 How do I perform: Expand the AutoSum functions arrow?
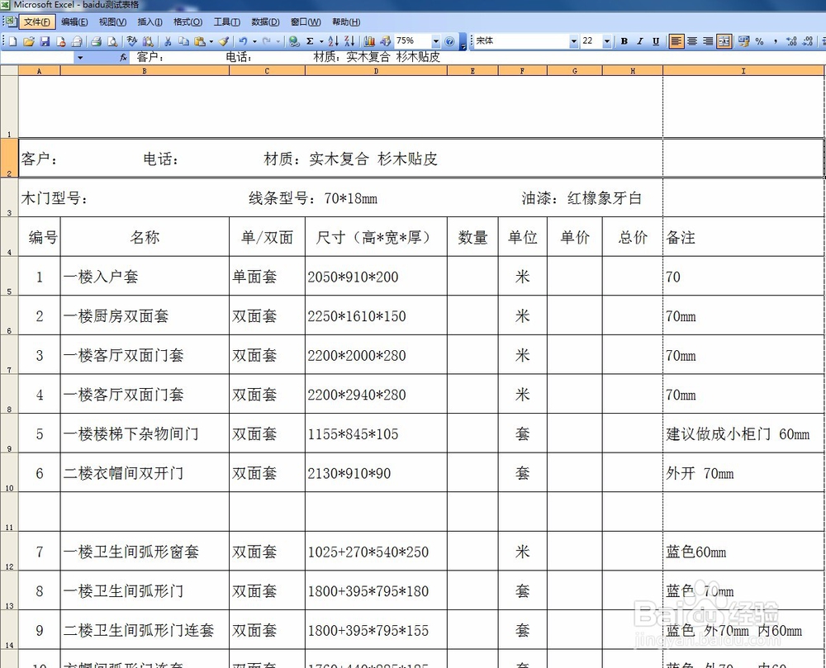(321, 41)
